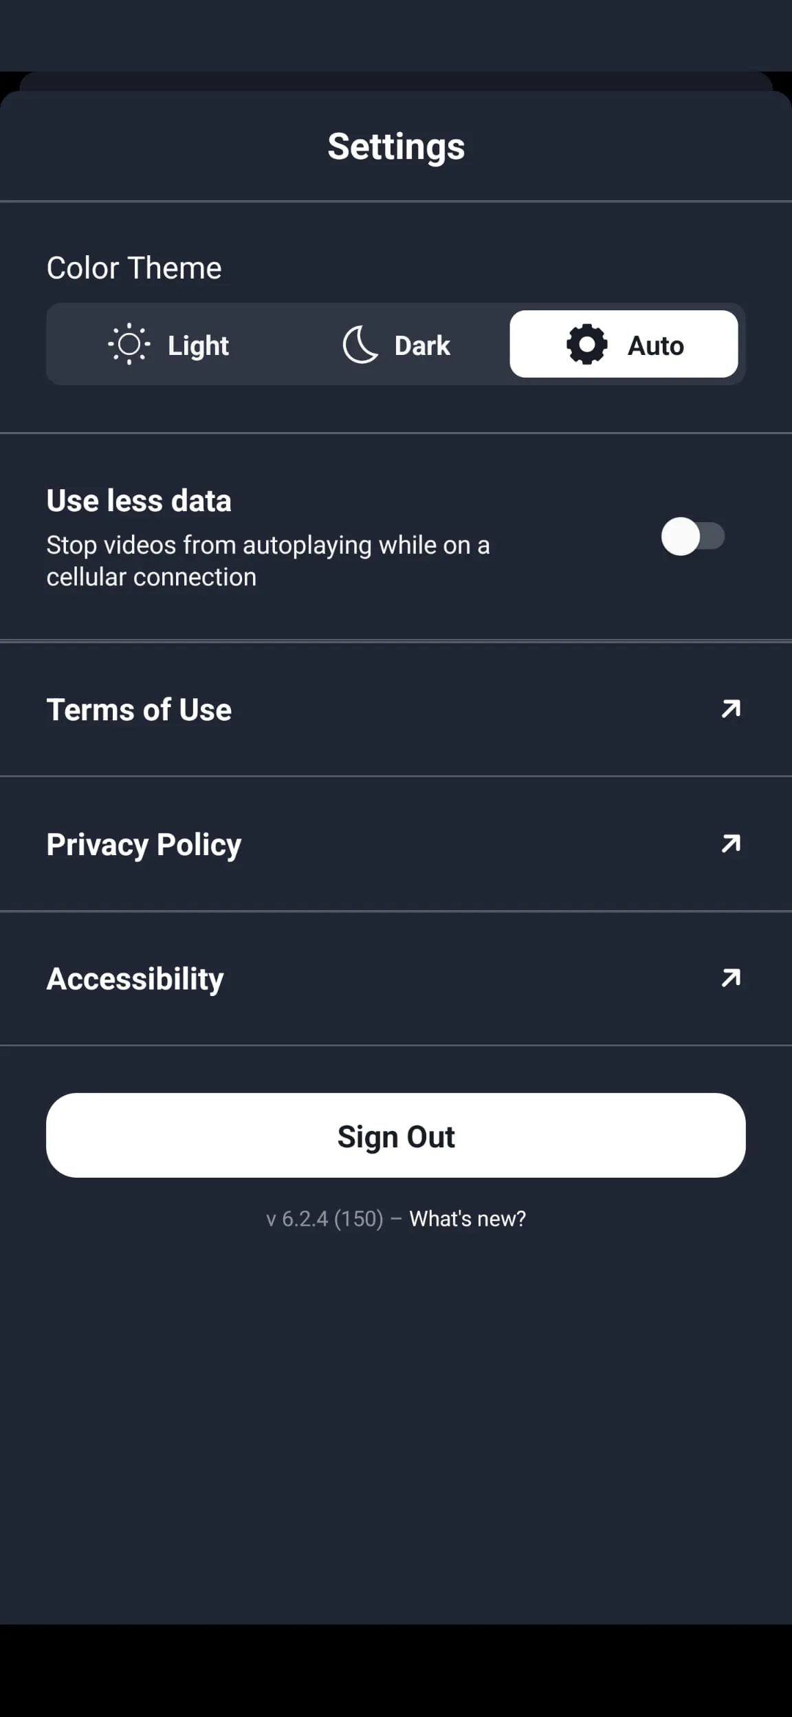This screenshot has width=792, height=1717.
Task: Open the Terms of Use row
Action: pyautogui.click(x=139, y=710)
